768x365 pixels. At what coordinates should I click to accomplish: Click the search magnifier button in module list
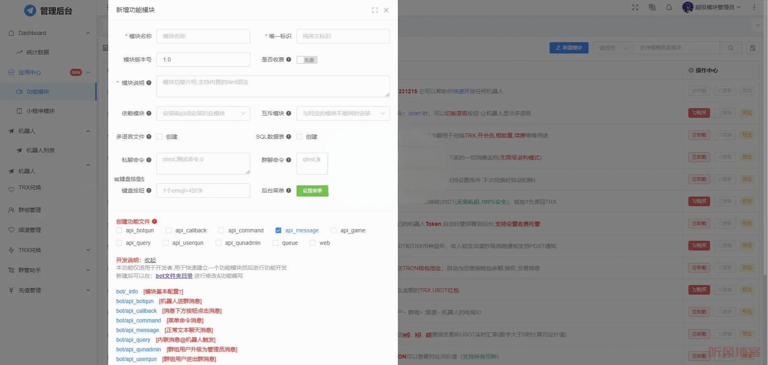tap(731, 48)
